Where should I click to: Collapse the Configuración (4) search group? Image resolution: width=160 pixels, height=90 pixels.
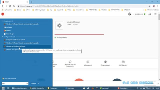(x=2, y=37)
